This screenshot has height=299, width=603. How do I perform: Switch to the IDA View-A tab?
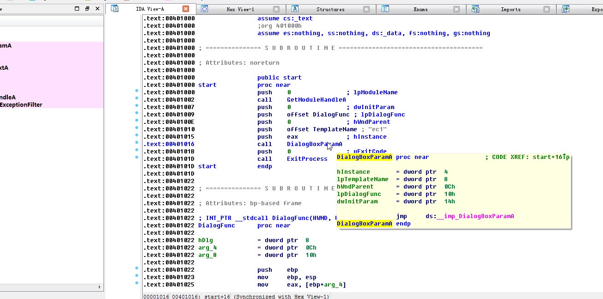150,9
